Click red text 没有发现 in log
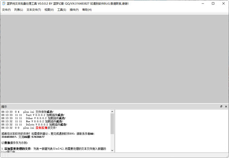 (x=42, y=128)
